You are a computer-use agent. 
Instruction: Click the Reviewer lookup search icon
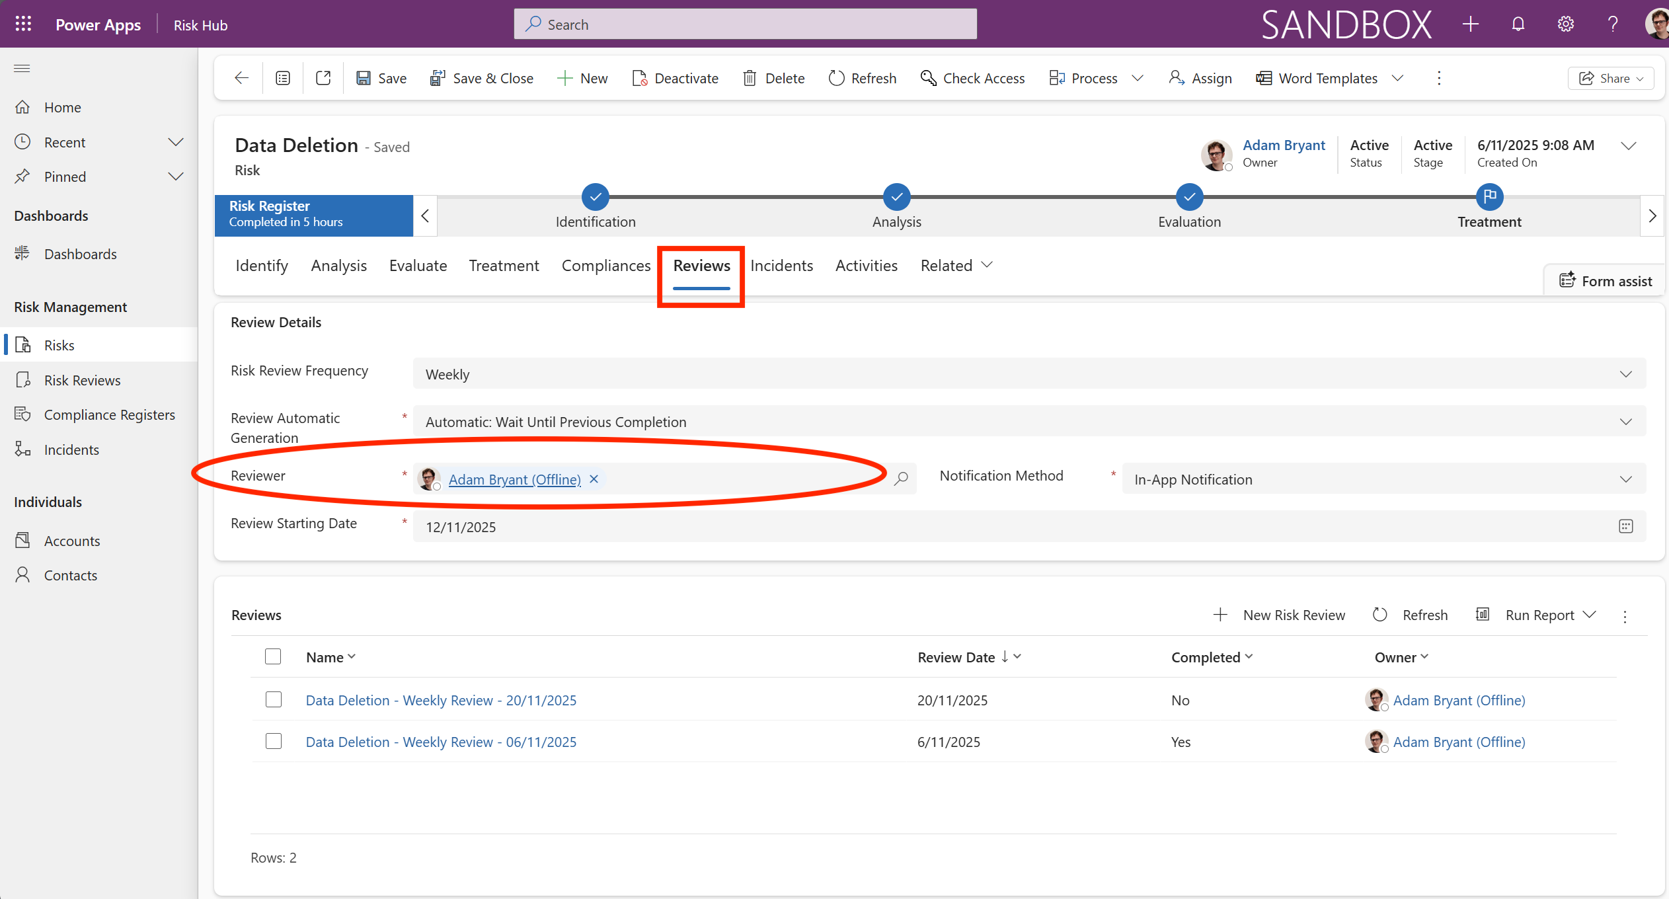pyautogui.click(x=901, y=479)
